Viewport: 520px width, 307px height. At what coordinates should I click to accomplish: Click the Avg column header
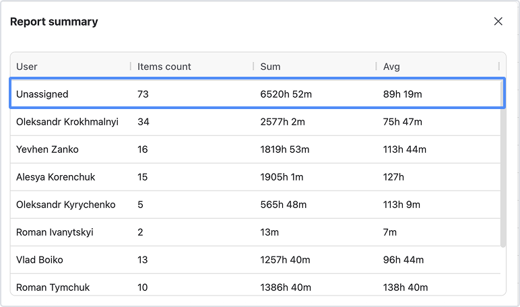pos(391,67)
